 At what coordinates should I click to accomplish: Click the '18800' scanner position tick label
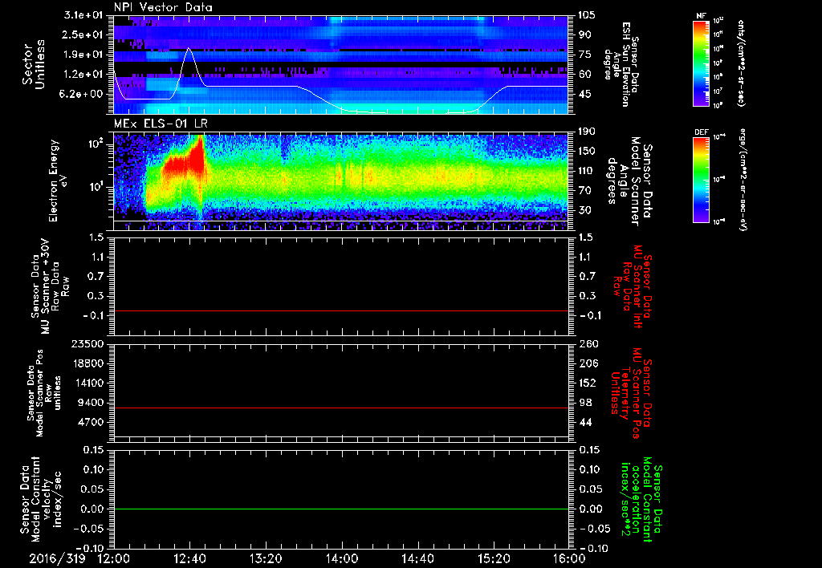[x=88, y=363]
